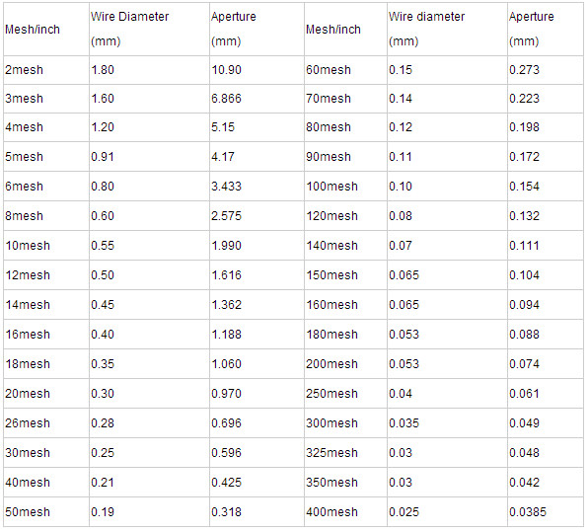The image size is (588, 532).
Task: Click the 0.91 wire diameter value
Action: [103, 157]
